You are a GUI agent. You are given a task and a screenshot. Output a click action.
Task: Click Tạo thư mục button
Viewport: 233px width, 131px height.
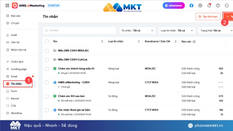click(208, 17)
